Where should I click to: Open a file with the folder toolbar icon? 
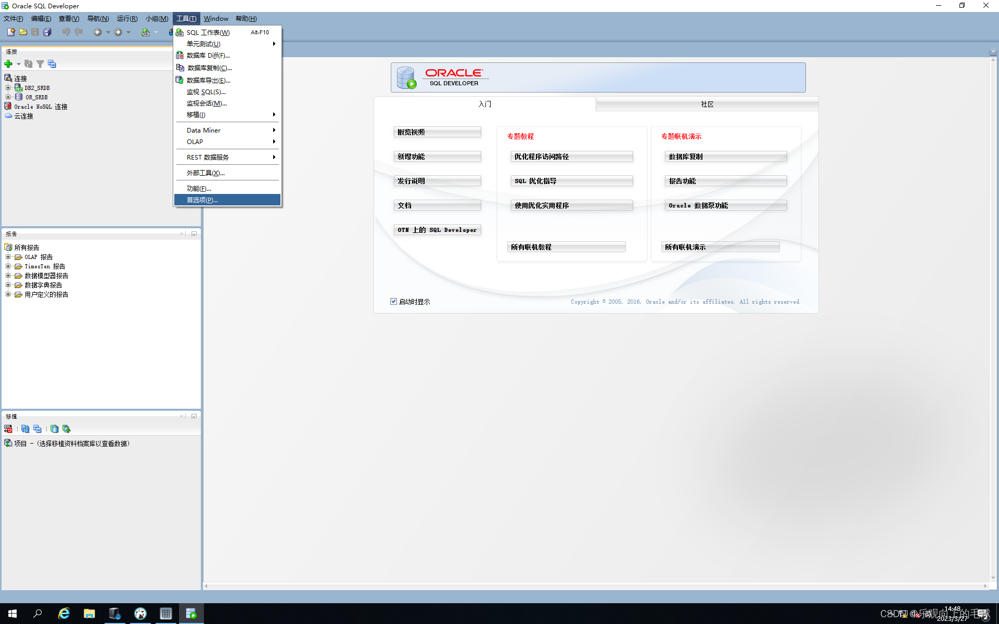(23, 32)
